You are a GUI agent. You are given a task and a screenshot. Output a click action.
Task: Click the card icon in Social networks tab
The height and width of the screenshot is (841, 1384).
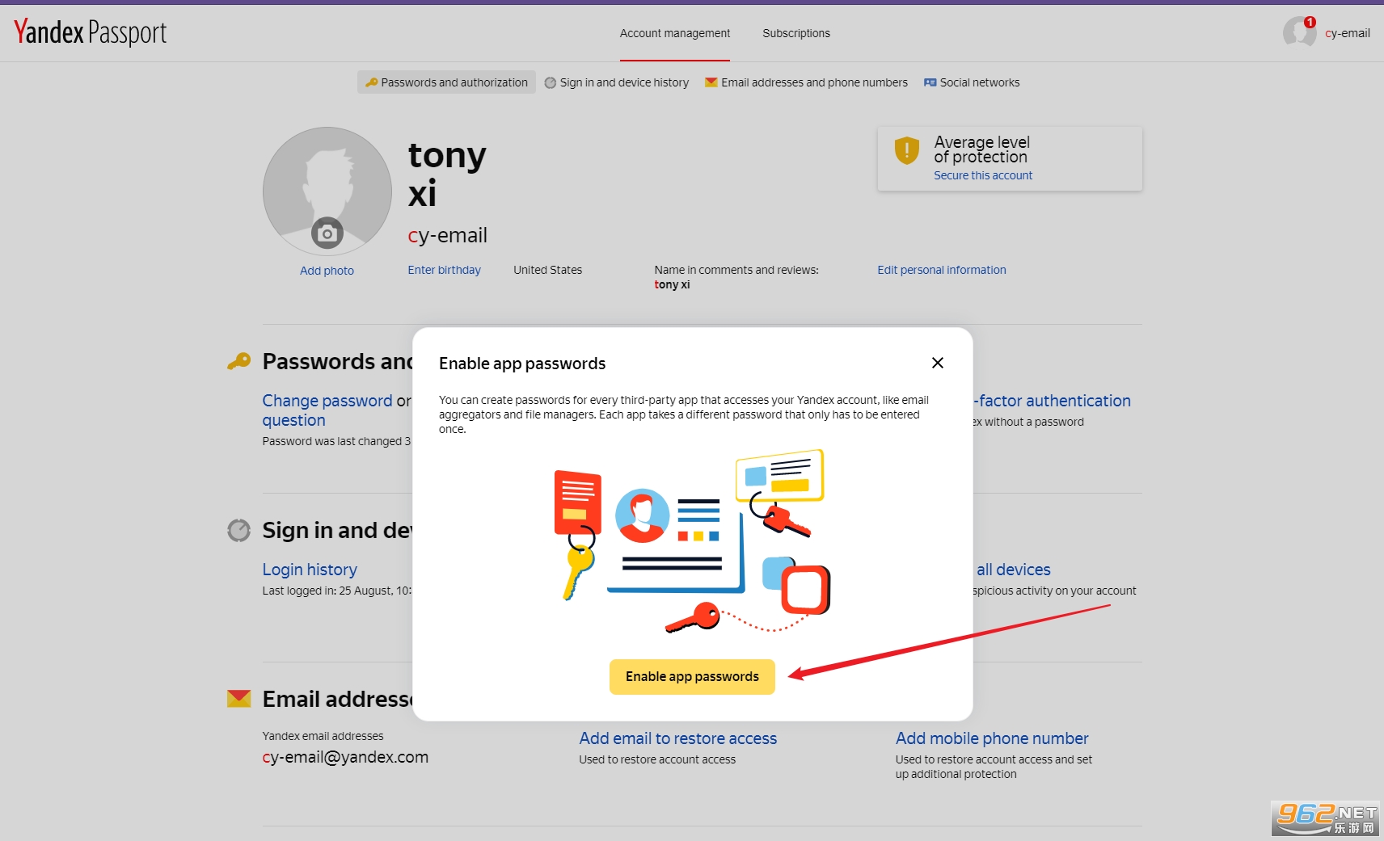[930, 82]
